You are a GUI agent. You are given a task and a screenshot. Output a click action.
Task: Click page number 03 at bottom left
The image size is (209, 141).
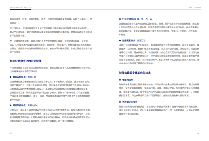tap(11, 133)
